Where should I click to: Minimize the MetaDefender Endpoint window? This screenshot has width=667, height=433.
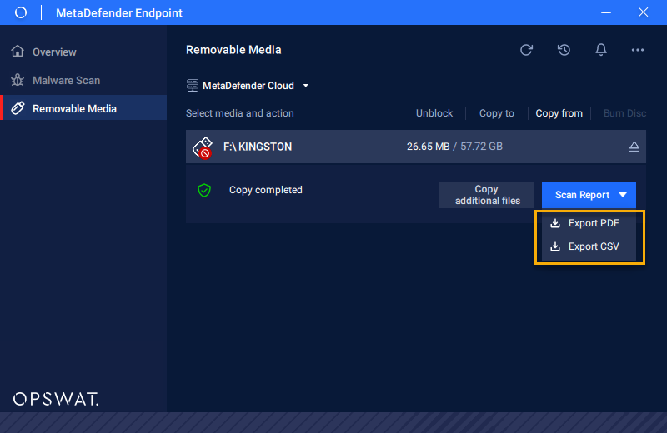(606, 12)
